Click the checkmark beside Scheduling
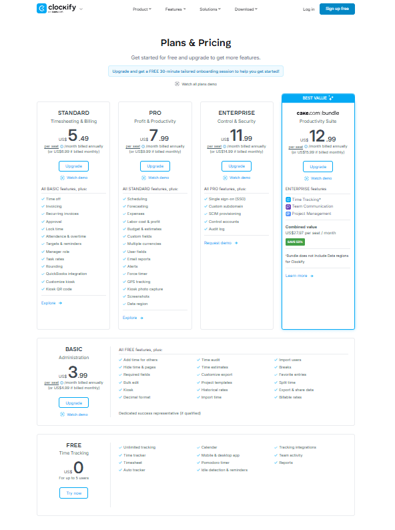 point(124,199)
